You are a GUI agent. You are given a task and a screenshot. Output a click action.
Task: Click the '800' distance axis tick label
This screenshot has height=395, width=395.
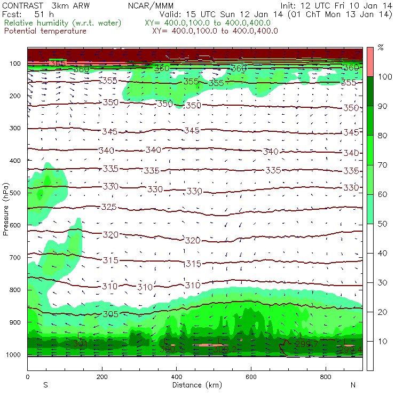pos(326,377)
